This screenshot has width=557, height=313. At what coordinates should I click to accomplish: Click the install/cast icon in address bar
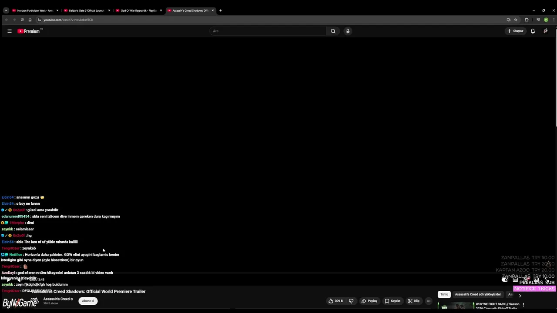(508, 20)
